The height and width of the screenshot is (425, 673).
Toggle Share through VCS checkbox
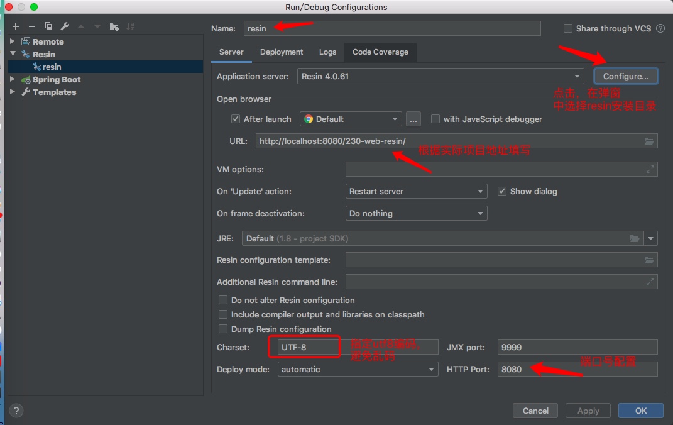tap(568, 28)
